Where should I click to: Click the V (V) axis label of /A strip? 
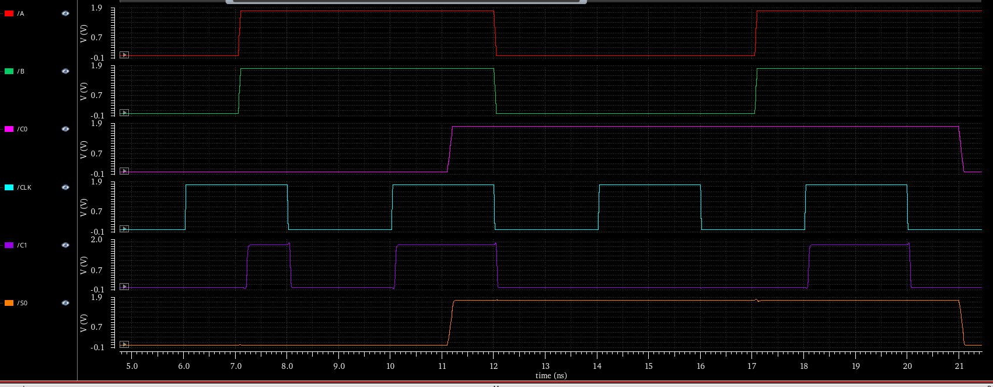pos(83,34)
